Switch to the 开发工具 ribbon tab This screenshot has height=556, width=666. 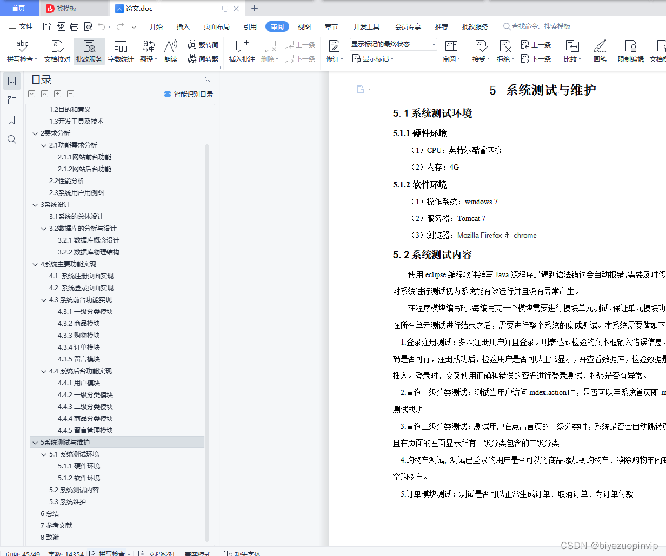click(367, 26)
